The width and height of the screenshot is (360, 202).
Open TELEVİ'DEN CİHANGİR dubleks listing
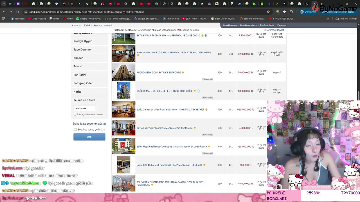pyautogui.click(x=170, y=183)
